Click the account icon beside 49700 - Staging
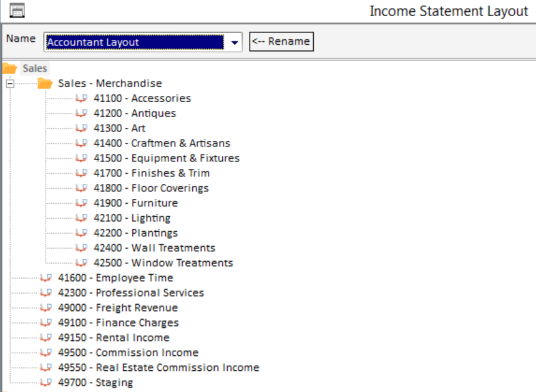536x392 pixels. coord(46,383)
